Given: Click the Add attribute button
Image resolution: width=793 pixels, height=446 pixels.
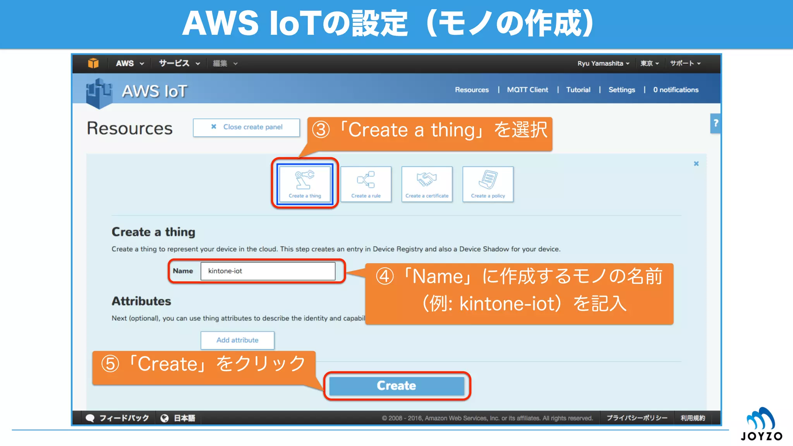Looking at the screenshot, I should [237, 340].
